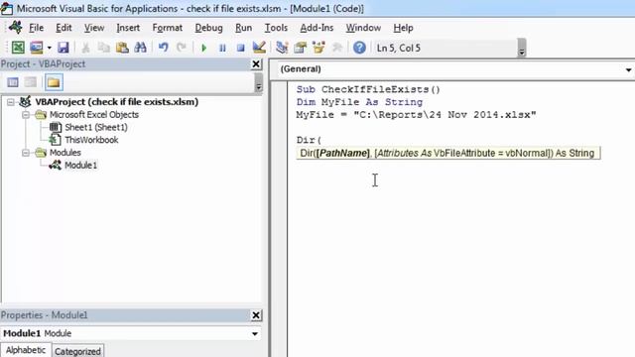This screenshot has height=357, width=635.
Task: Click the Toolbox icon
Action: click(x=336, y=48)
